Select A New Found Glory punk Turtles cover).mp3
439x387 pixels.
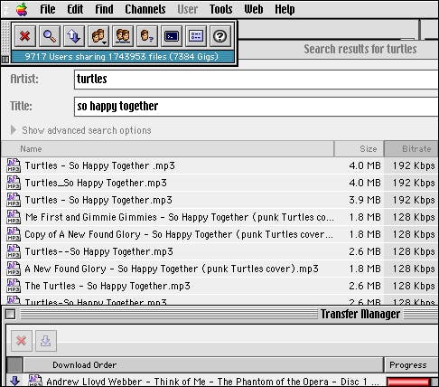click(219, 269)
